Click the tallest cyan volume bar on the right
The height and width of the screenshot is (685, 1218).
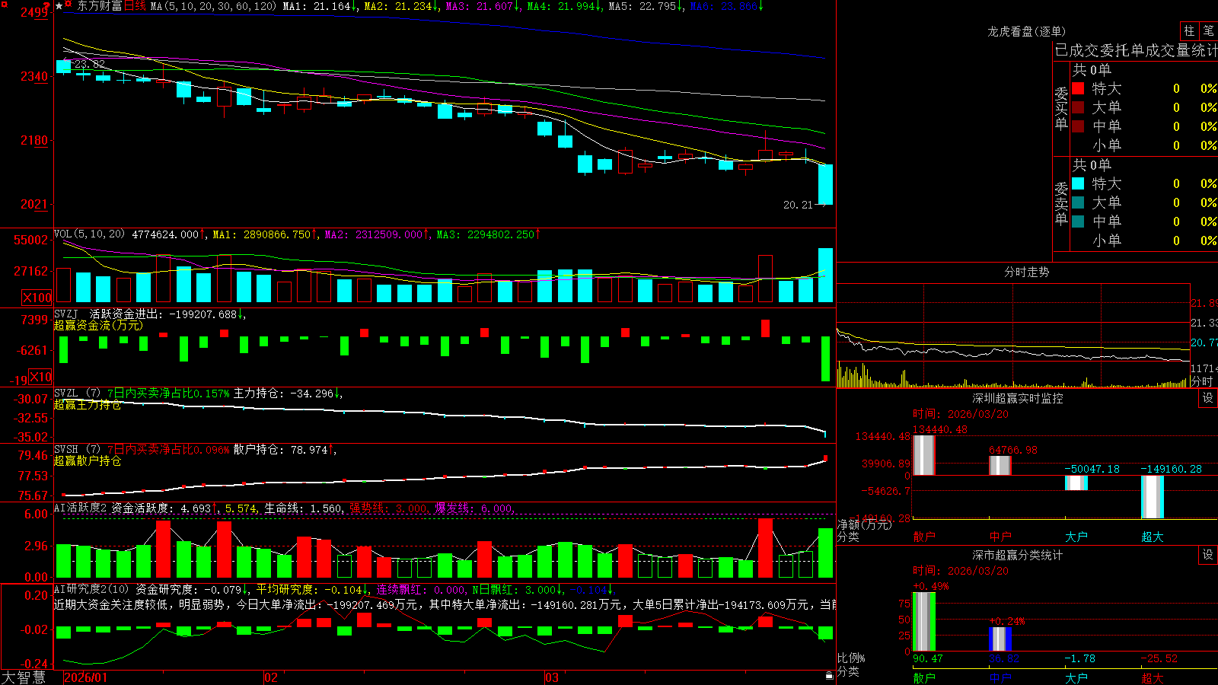[x=825, y=275]
